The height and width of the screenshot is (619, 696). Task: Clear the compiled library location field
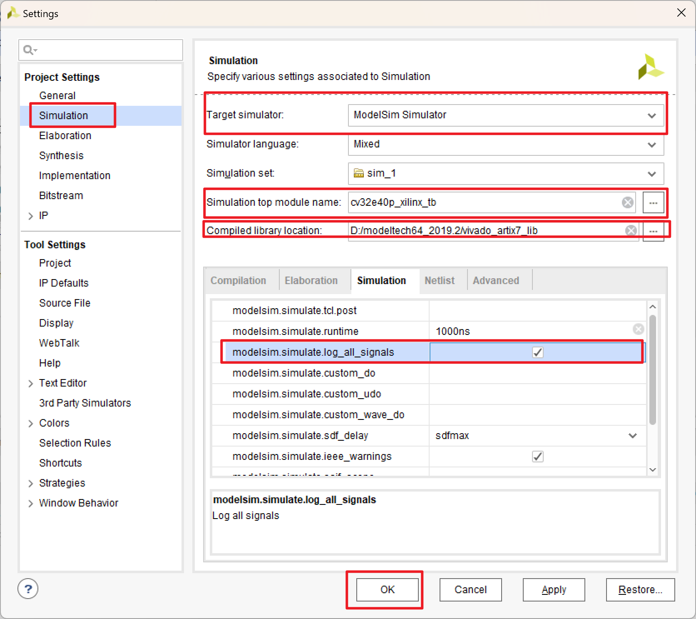(631, 230)
